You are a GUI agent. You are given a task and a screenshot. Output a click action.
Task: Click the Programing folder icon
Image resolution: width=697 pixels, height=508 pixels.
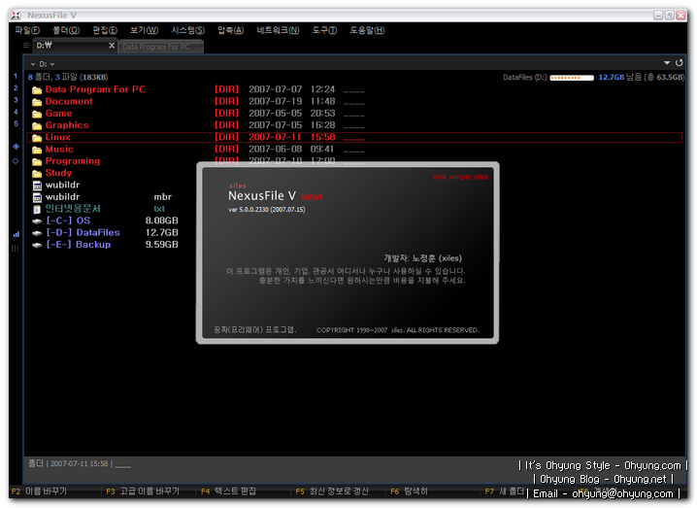point(37,161)
